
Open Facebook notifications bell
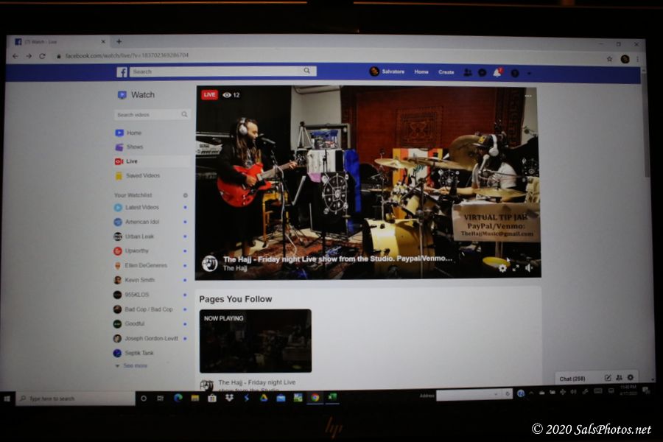497,72
